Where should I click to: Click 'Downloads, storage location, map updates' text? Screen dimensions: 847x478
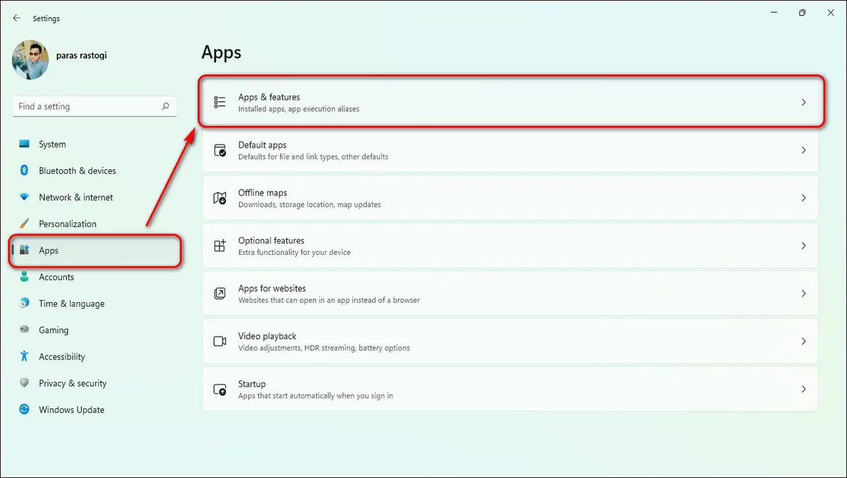310,204
